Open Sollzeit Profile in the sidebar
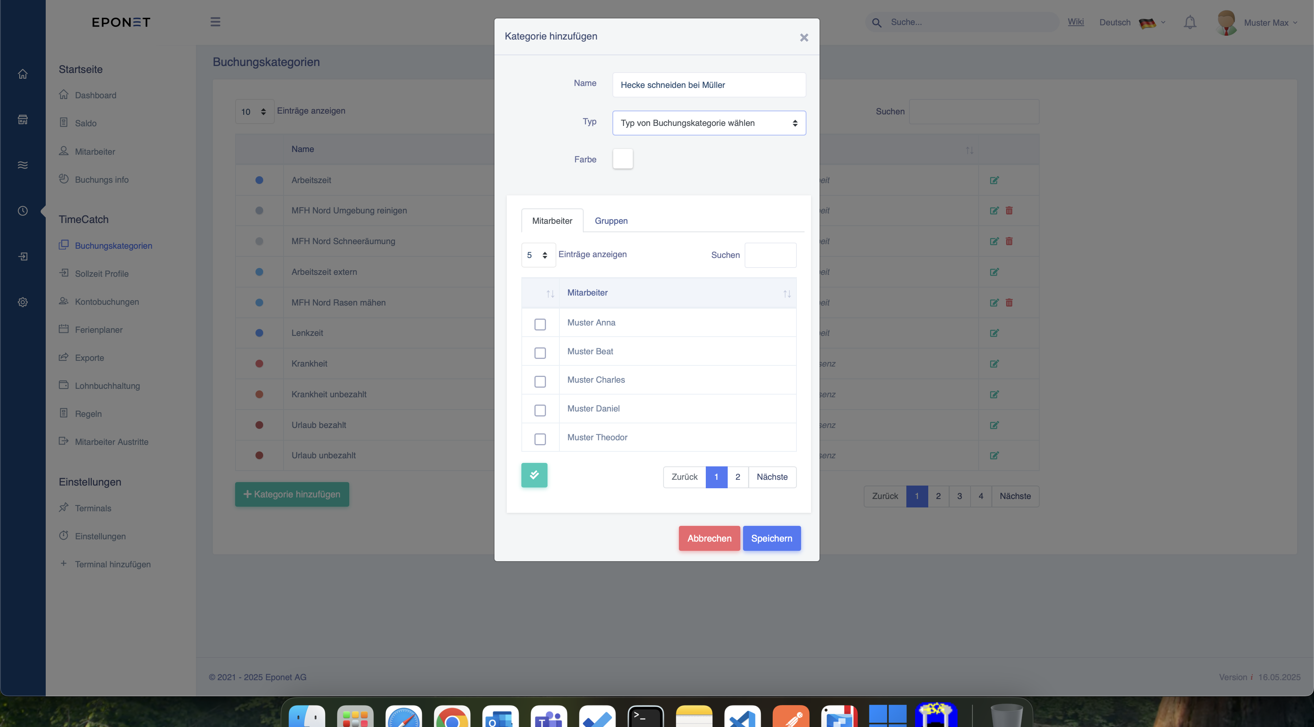The height and width of the screenshot is (727, 1314). (101, 274)
